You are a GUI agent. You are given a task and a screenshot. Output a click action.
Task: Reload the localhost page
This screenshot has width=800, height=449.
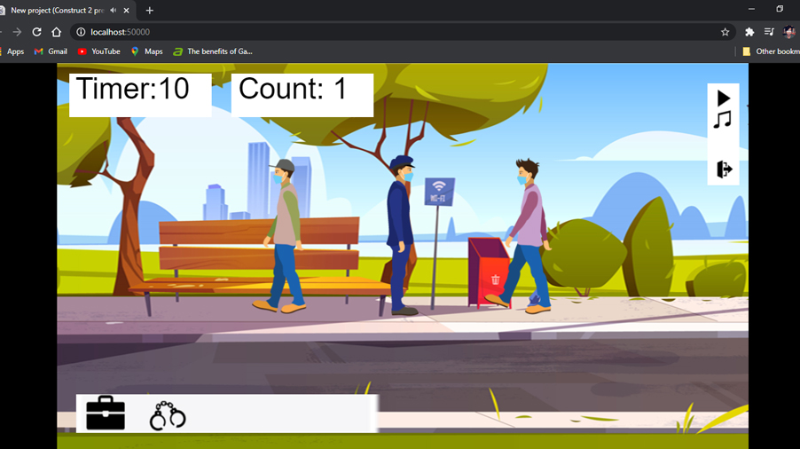pyautogui.click(x=36, y=32)
